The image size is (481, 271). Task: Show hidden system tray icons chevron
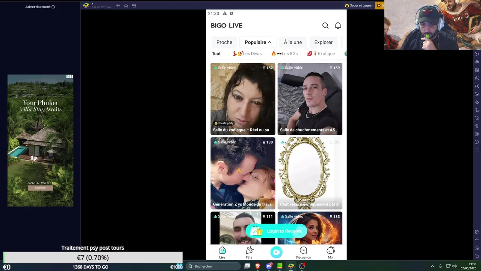pyautogui.click(x=432, y=266)
